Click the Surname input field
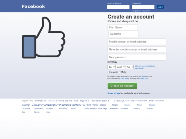 coord(123,34)
